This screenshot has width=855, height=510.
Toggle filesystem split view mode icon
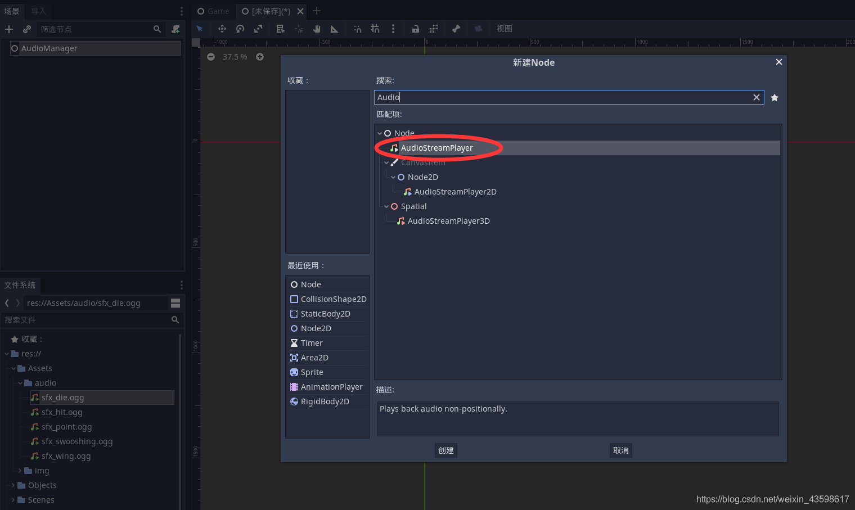click(175, 303)
